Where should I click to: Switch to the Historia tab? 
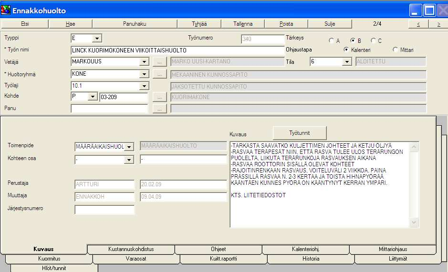click(x=311, y=259)
